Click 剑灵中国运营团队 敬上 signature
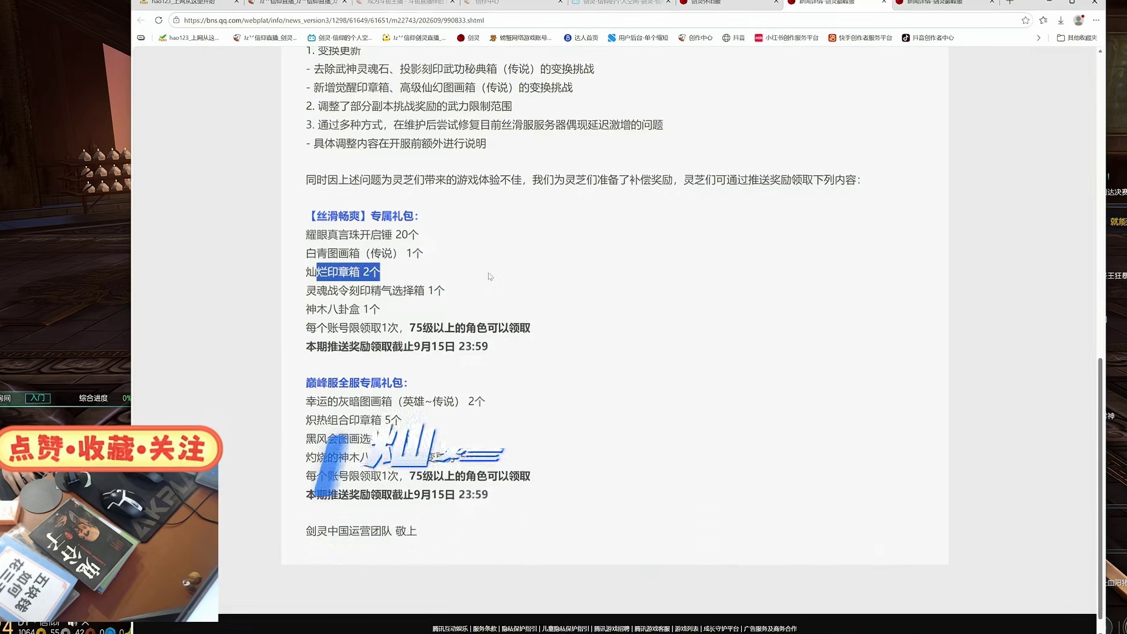The width and height of the screenshot is (1127, 634). coord(361,531)
